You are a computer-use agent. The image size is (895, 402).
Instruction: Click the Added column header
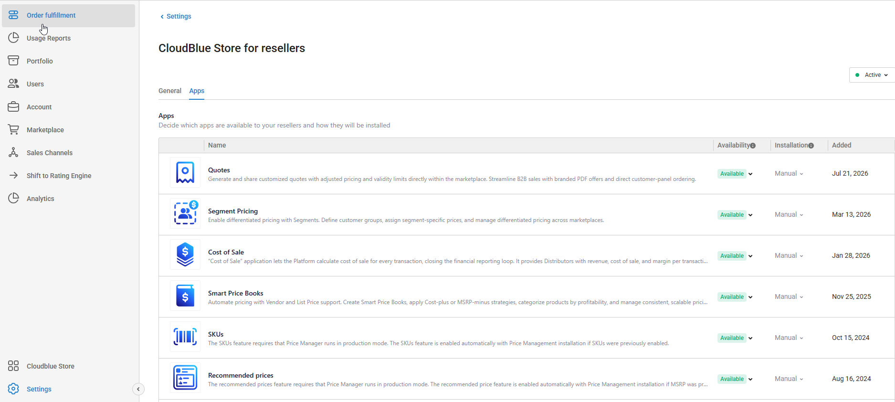[x=842, y=145]
